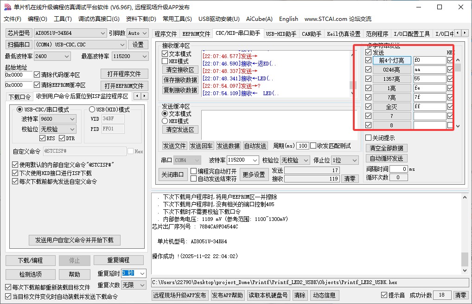Click the English menu item to switch language
472x304 pixels.
coord(288,19)
